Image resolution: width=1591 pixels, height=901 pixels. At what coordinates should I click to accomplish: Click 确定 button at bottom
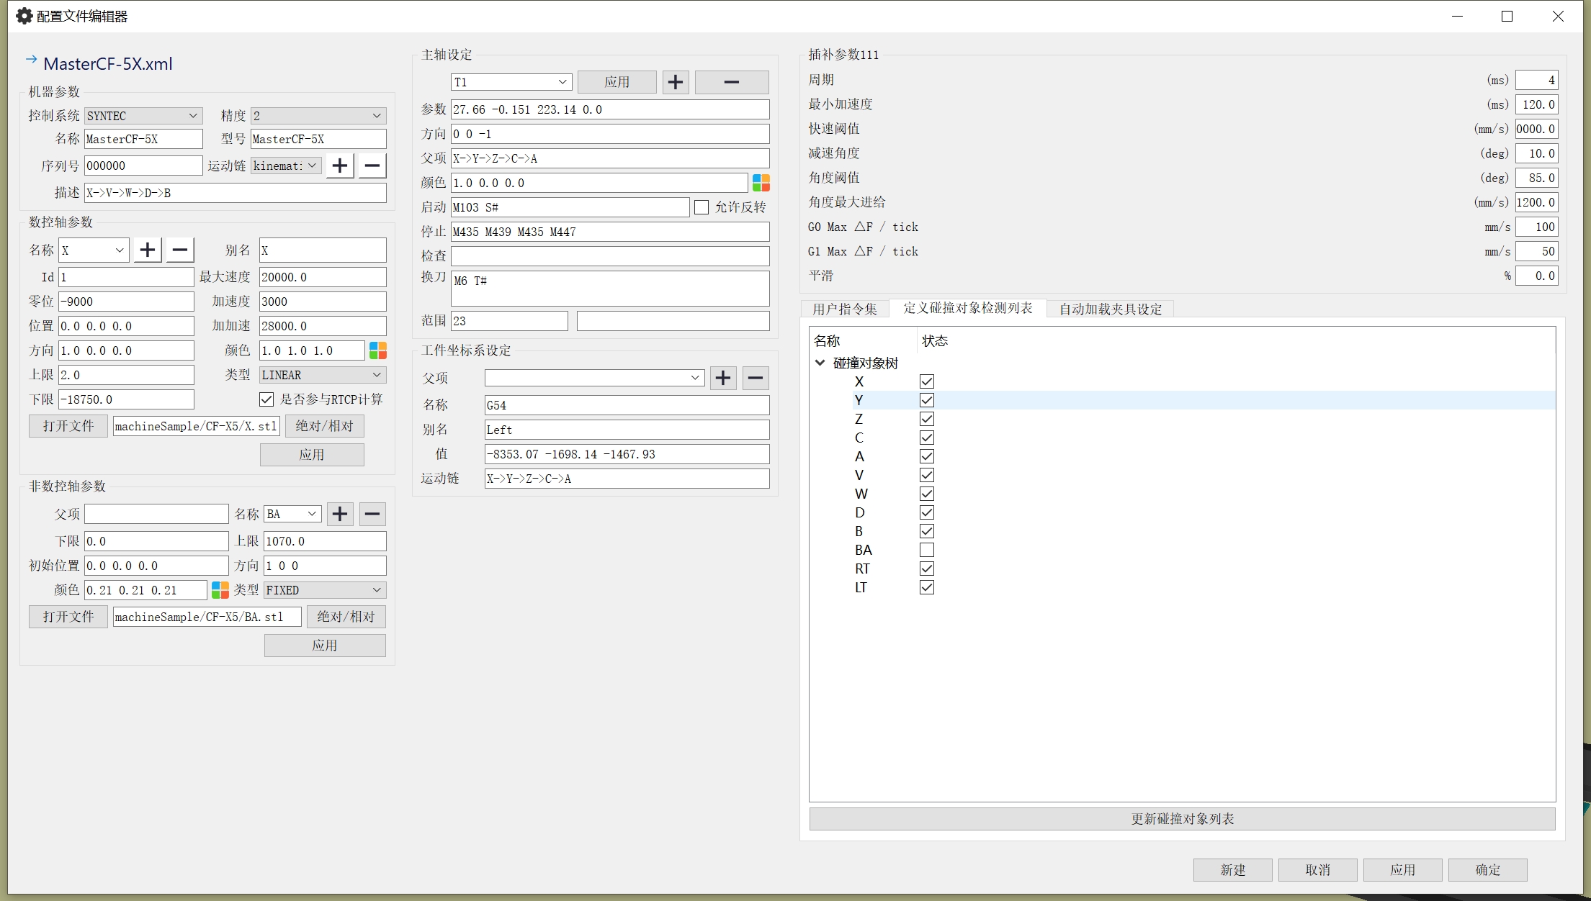(x=1488, y=870)
